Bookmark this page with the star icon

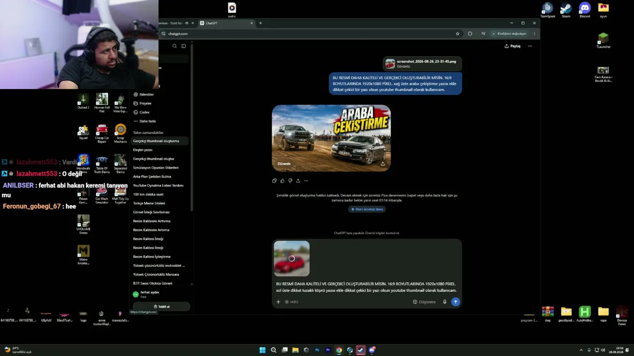(x=458, y=34)
